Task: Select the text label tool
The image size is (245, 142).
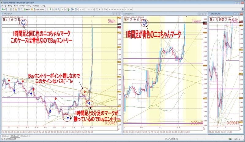Action: [x=102, y=9]
